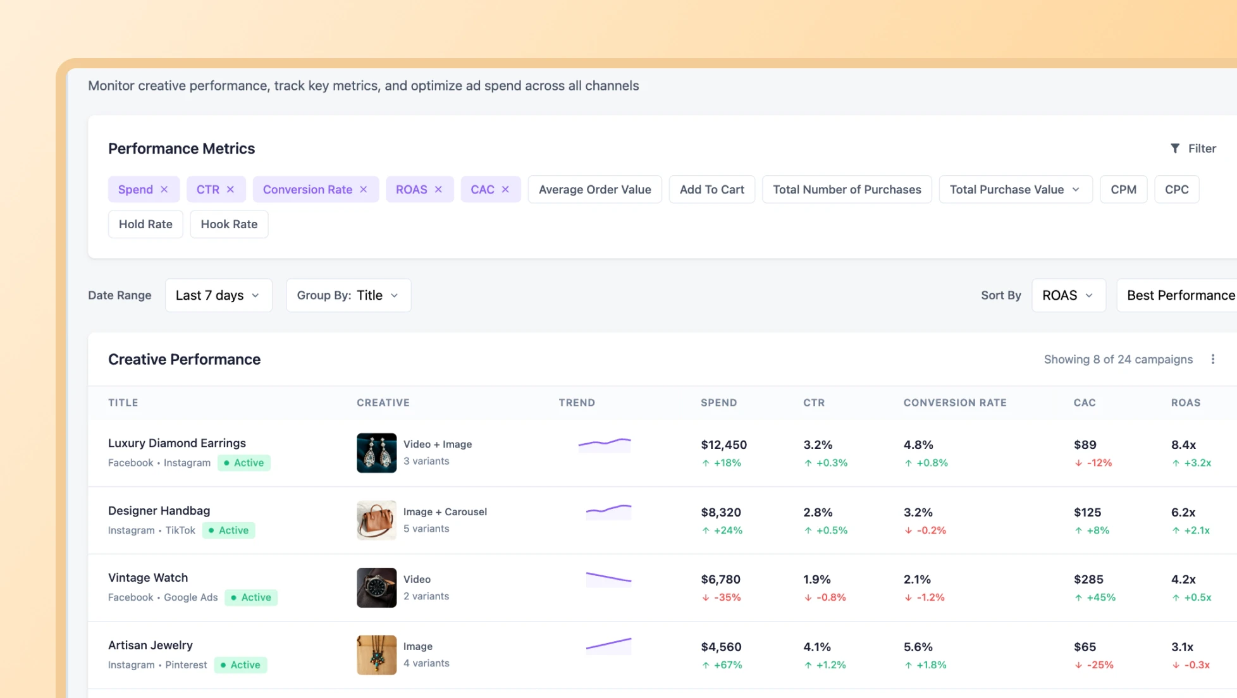Click the -35% spend change for Vintage Watch
Viewport: 1237px width, 698px height.
pos(721,597)
